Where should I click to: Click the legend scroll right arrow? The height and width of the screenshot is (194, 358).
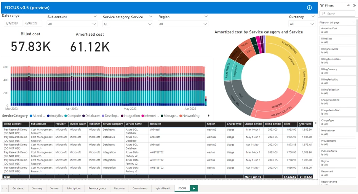click(x=208, y=116)
